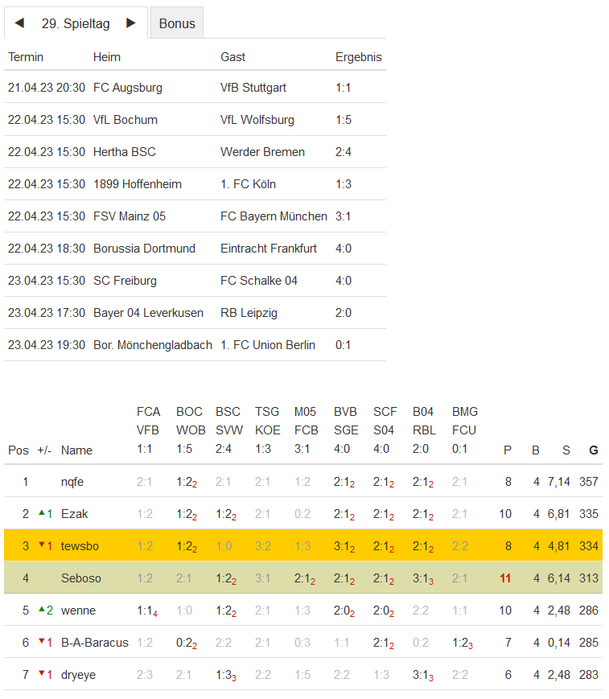This screenshot has width=609, height=699.
Task: Sort ranking by G total column
Action: coord(594,450)
